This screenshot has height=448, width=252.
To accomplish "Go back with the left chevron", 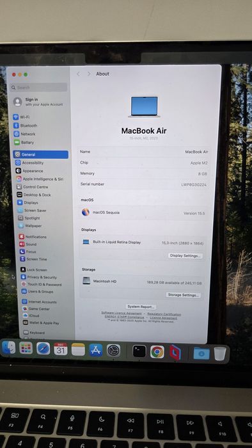I will (x=79, y=74).
